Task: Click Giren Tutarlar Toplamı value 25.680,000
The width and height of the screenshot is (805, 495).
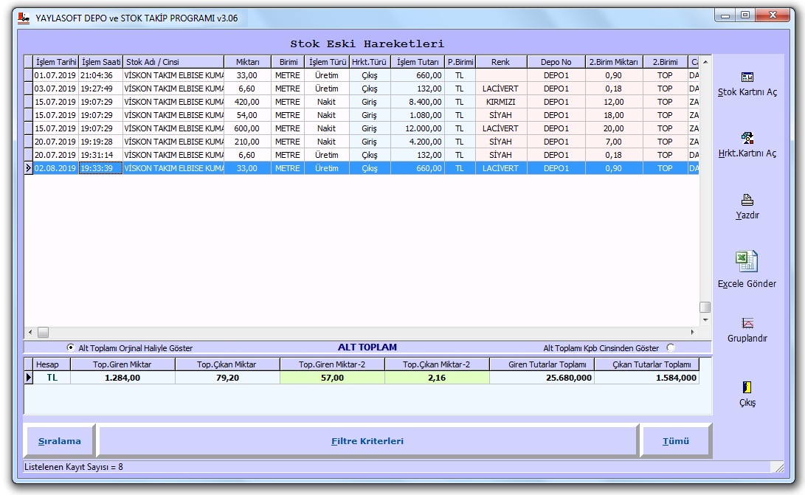Action: click(542, 378)
